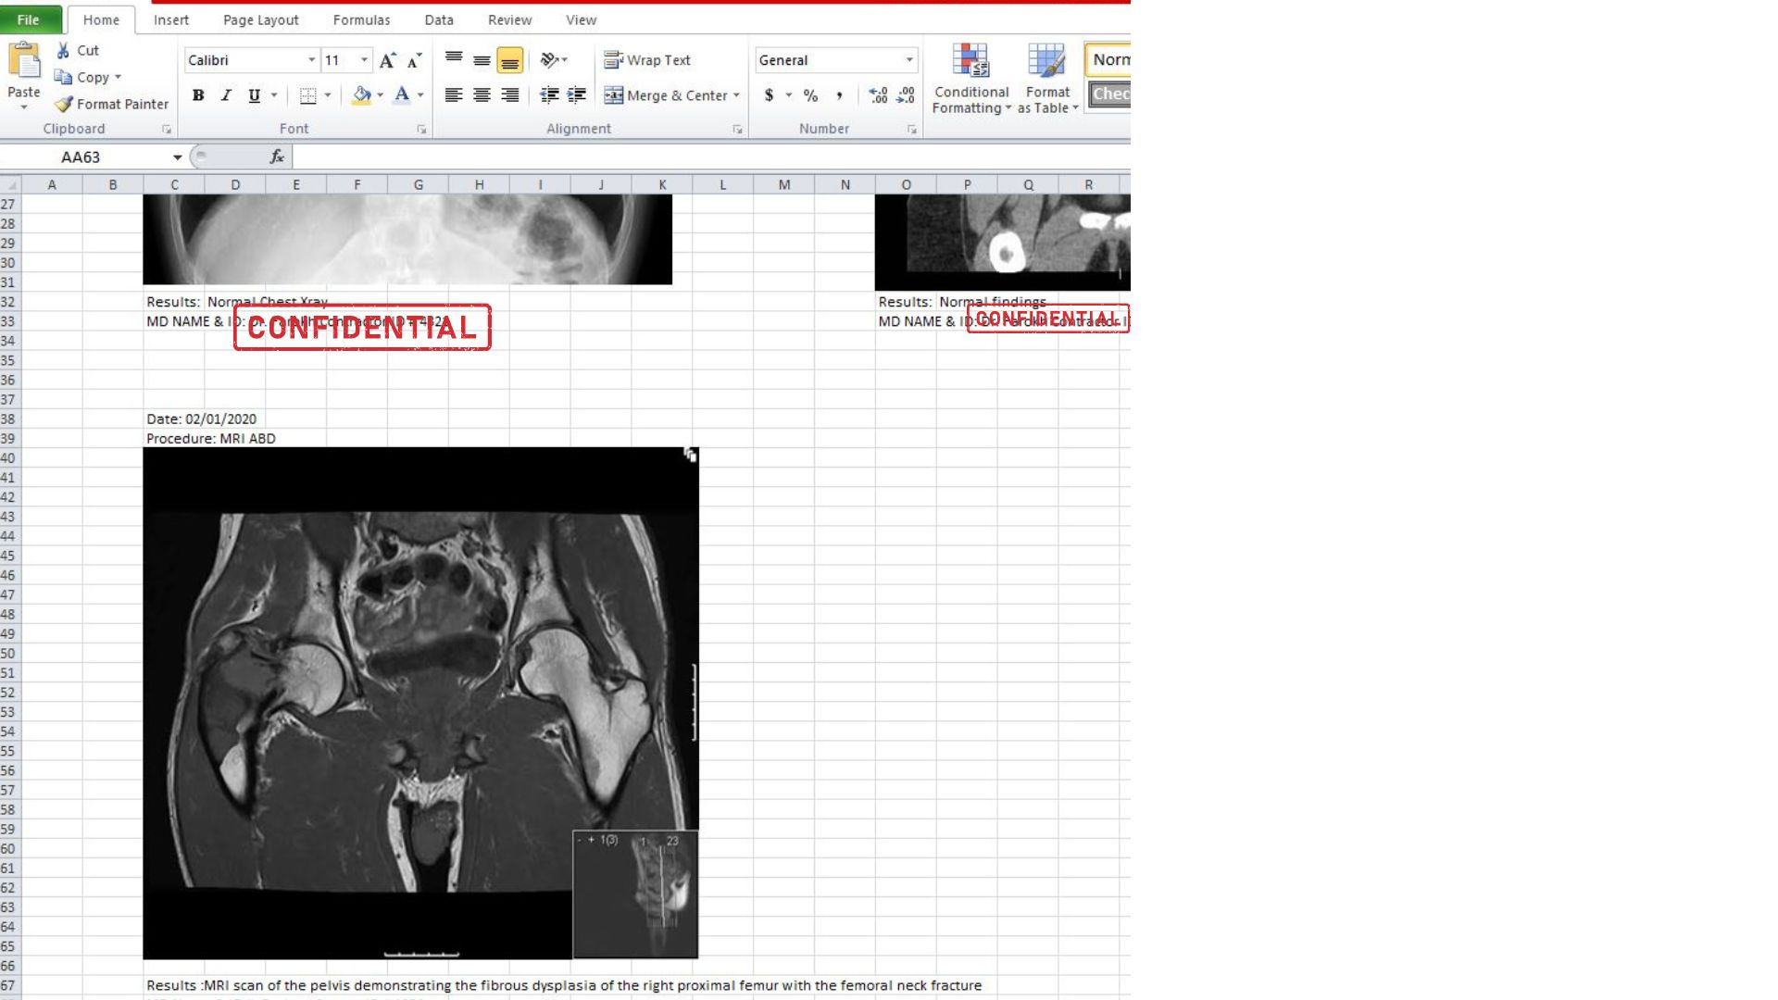Open the Formulas ribbon tab

pyautogui.click(x=361, y=19)
